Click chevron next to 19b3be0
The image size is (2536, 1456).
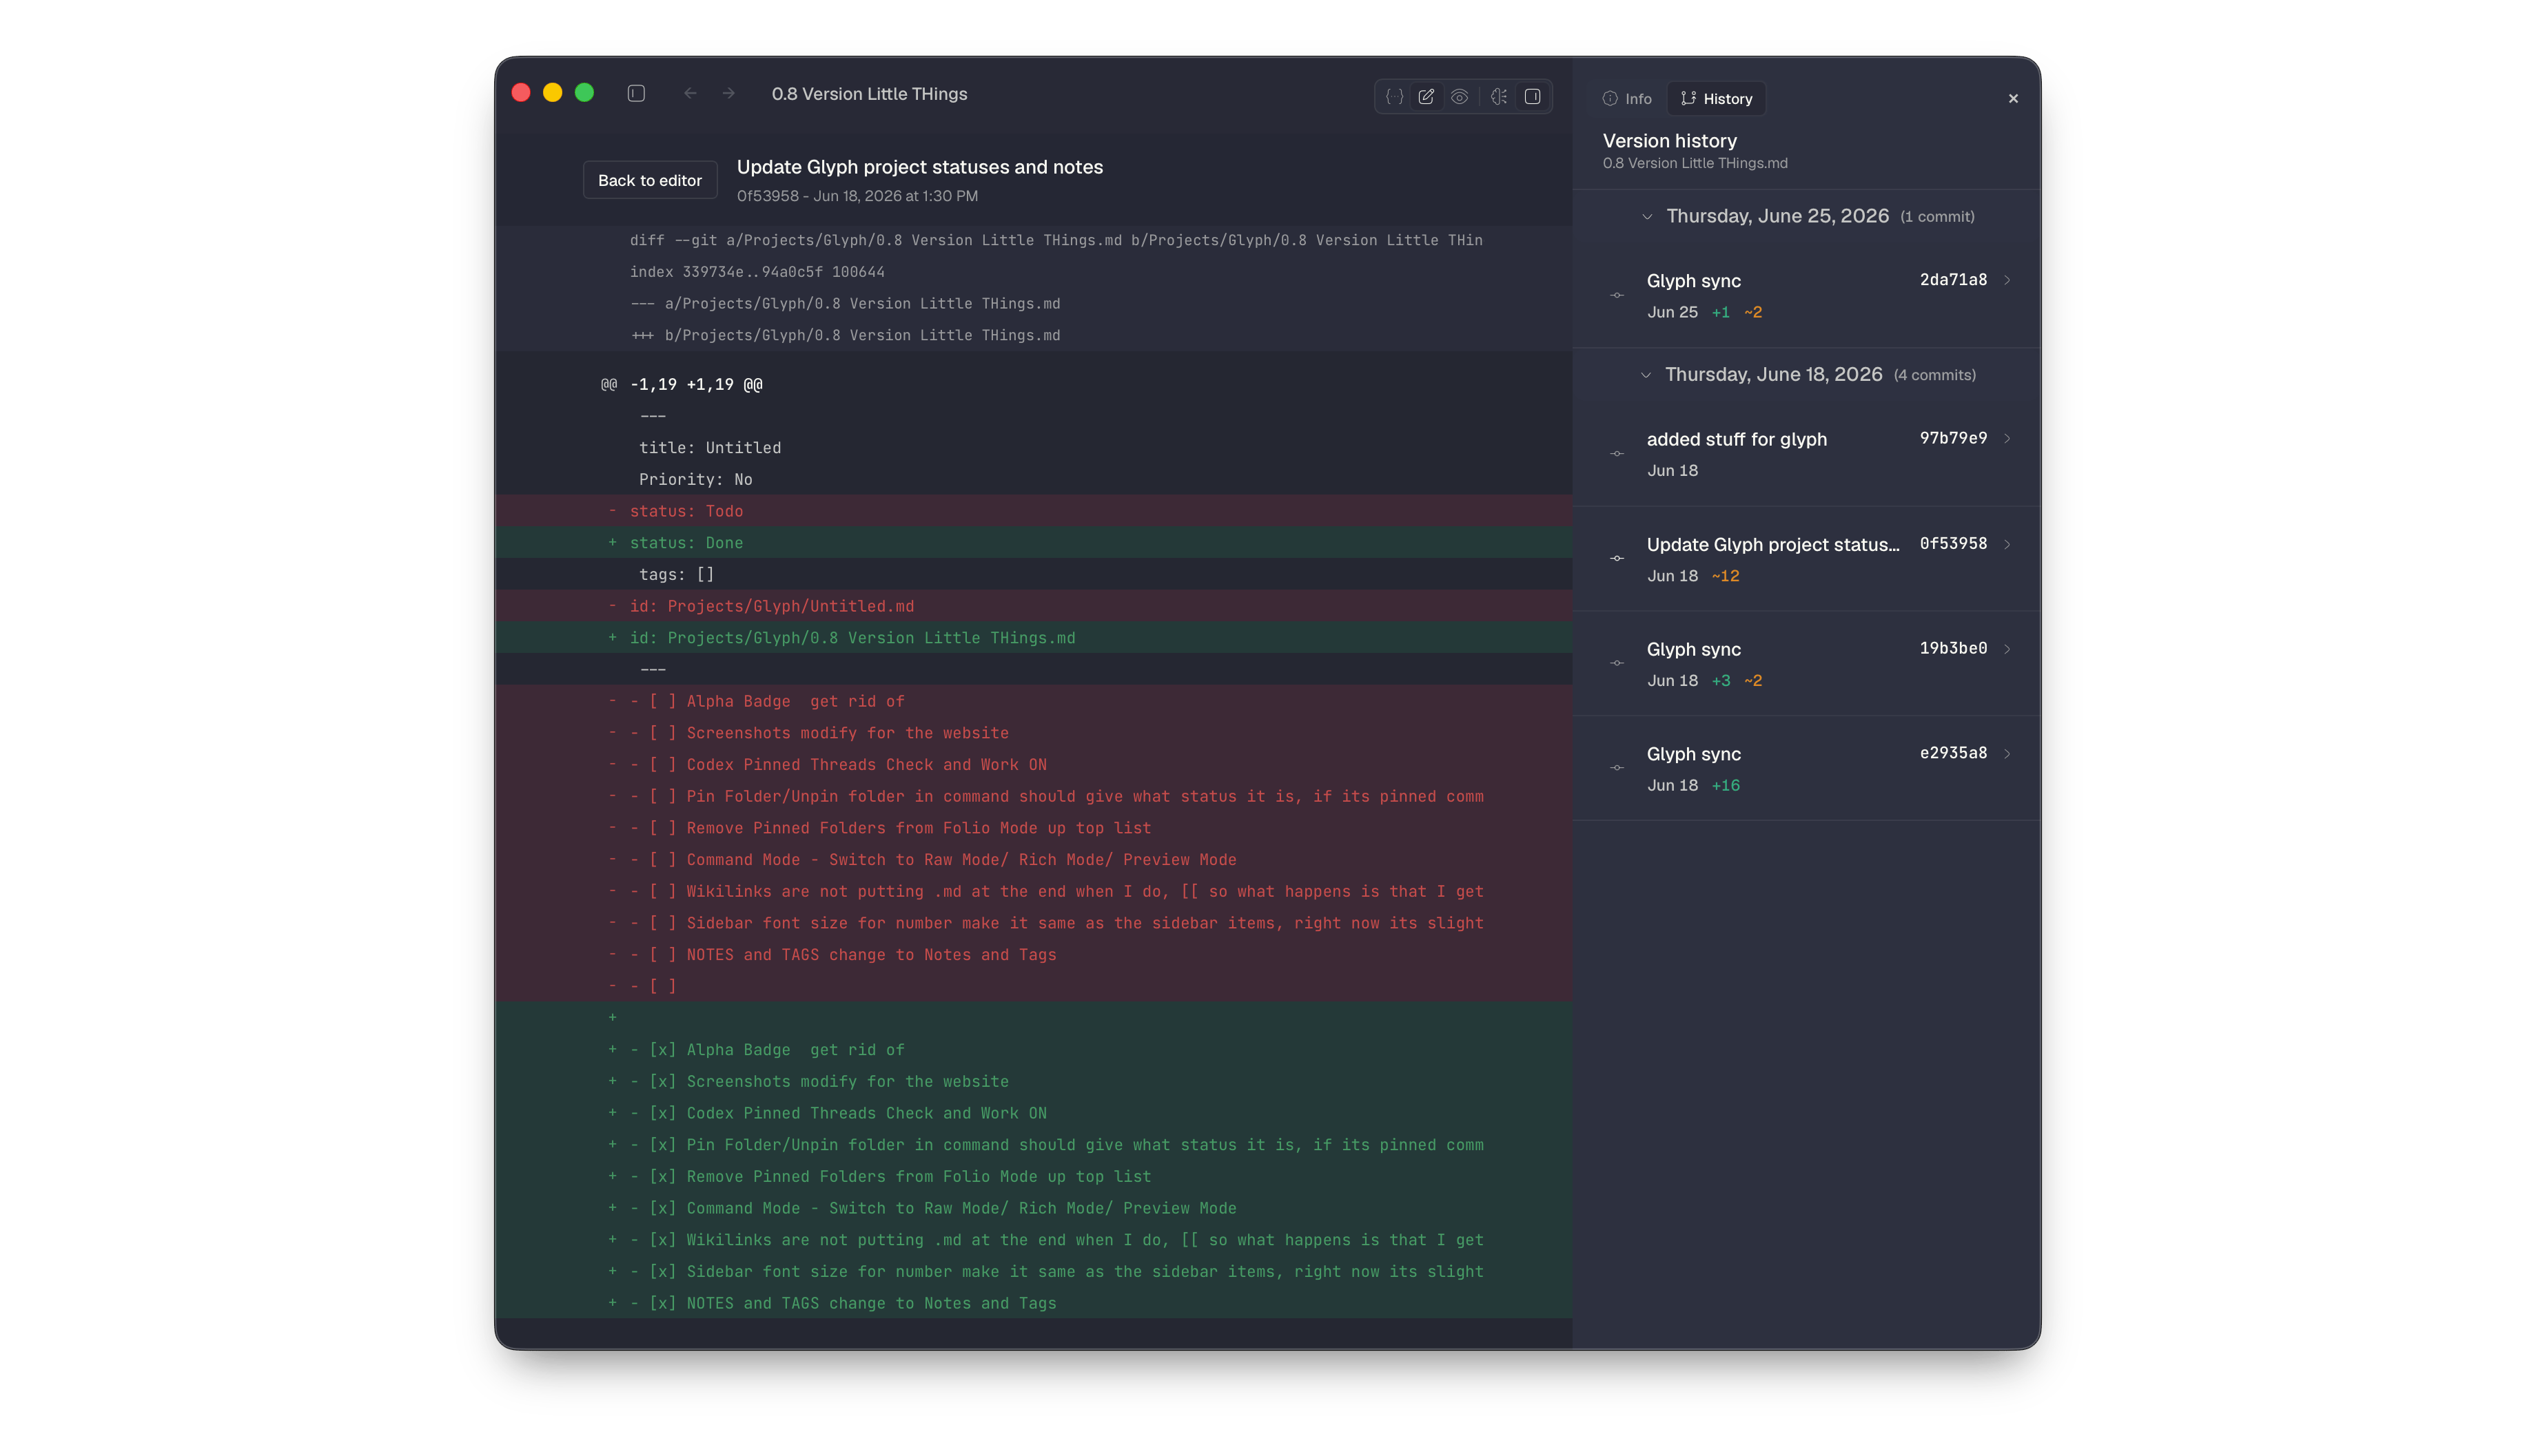[x=2008, y=649]
